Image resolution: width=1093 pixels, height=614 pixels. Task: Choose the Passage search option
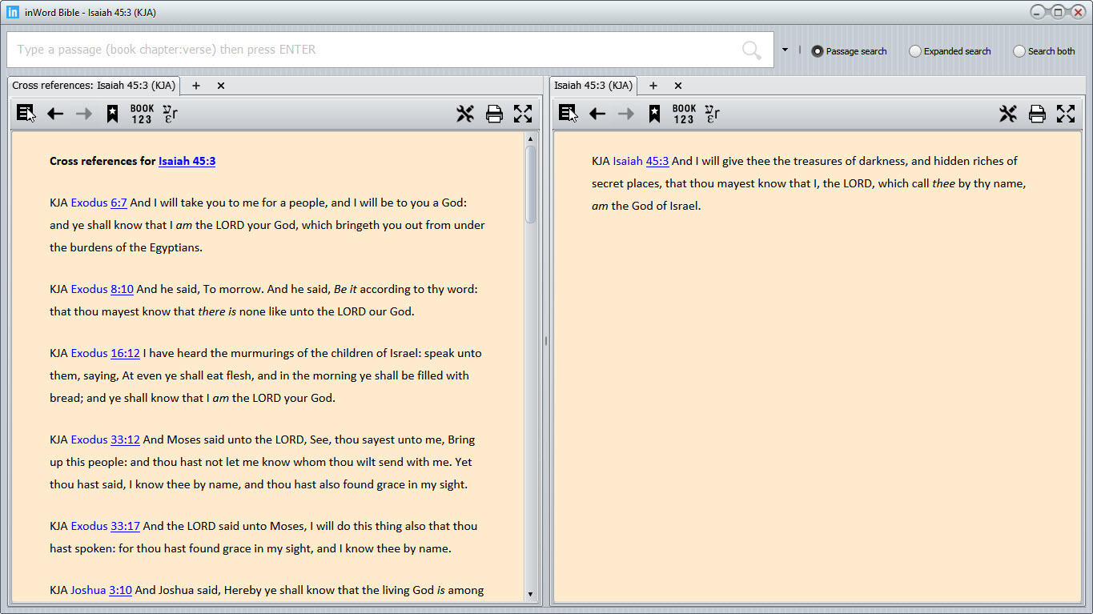(x=816, y=50)
